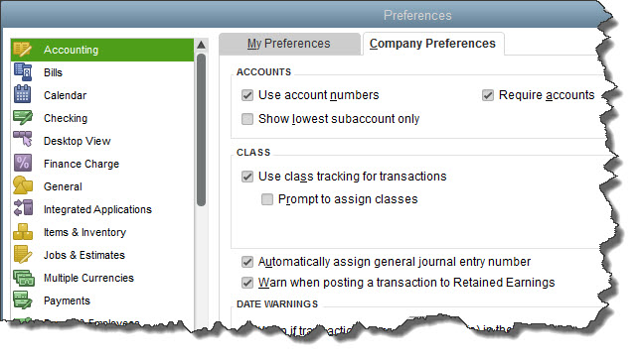Open Finance Charge percent icon
642x360 pixels.
click(23, 163)
